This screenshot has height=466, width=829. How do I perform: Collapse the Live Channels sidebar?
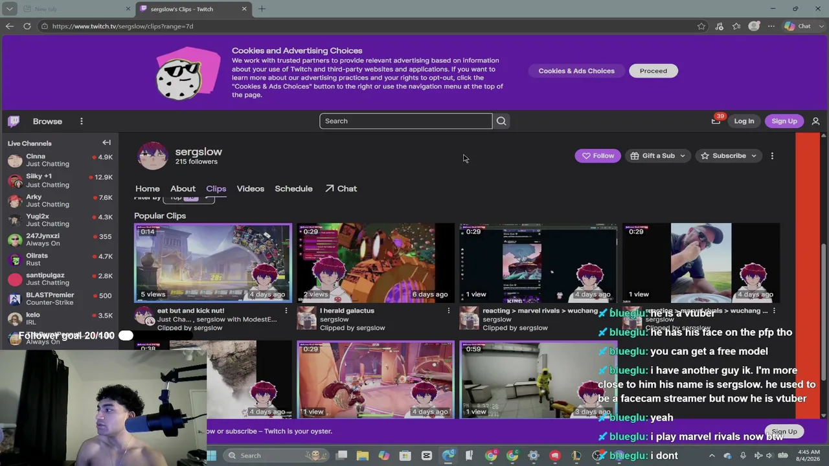click(107, 143)
